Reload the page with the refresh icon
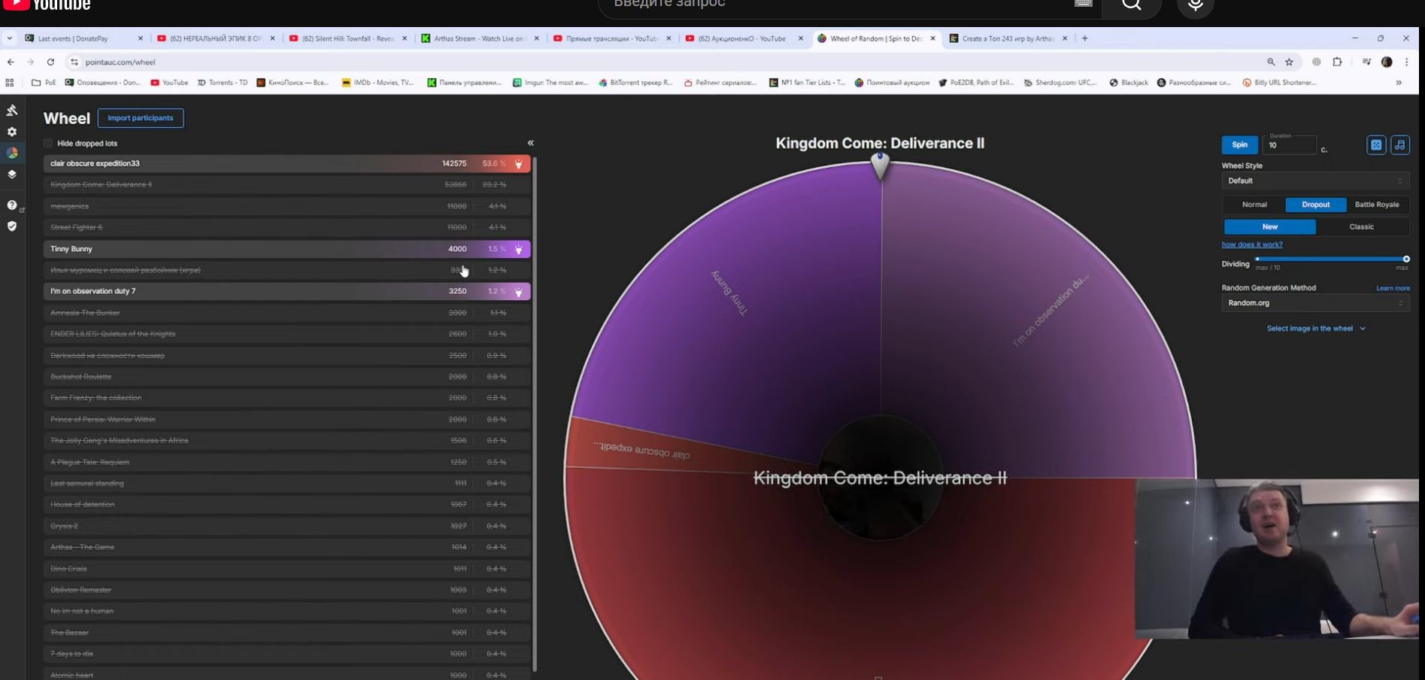This screenshot has height=680, width=1425. pos(50,62)
